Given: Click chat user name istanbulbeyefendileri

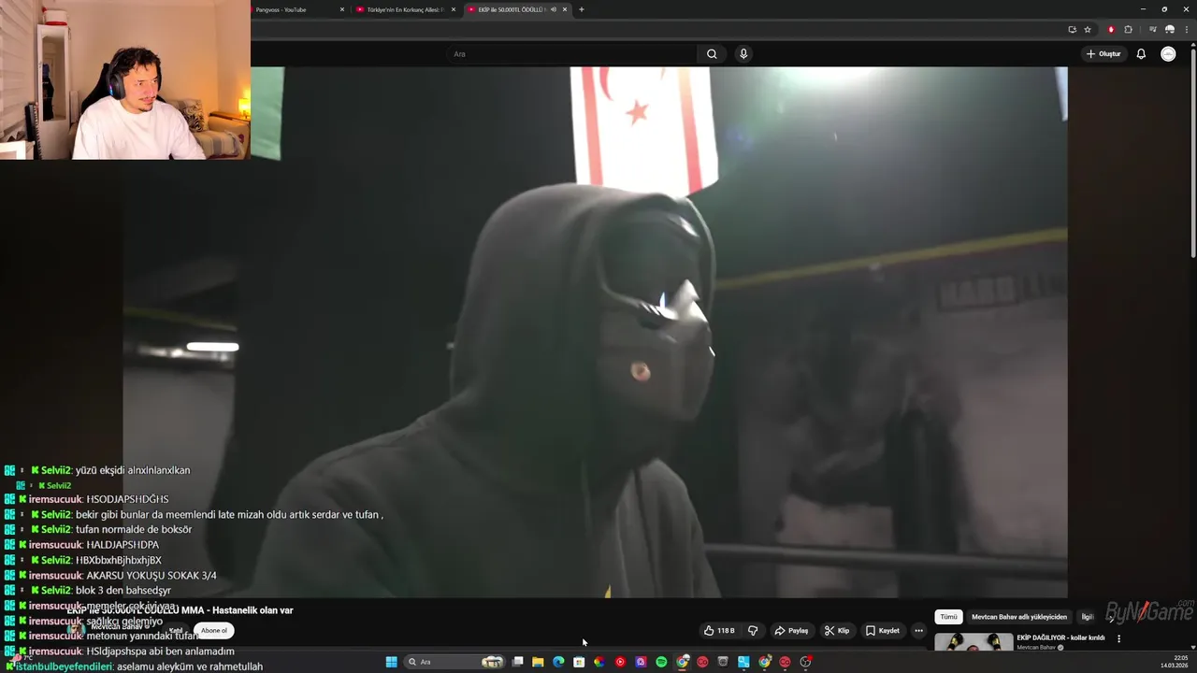Looking at the screenshot, I should click(x=64, y=666).
